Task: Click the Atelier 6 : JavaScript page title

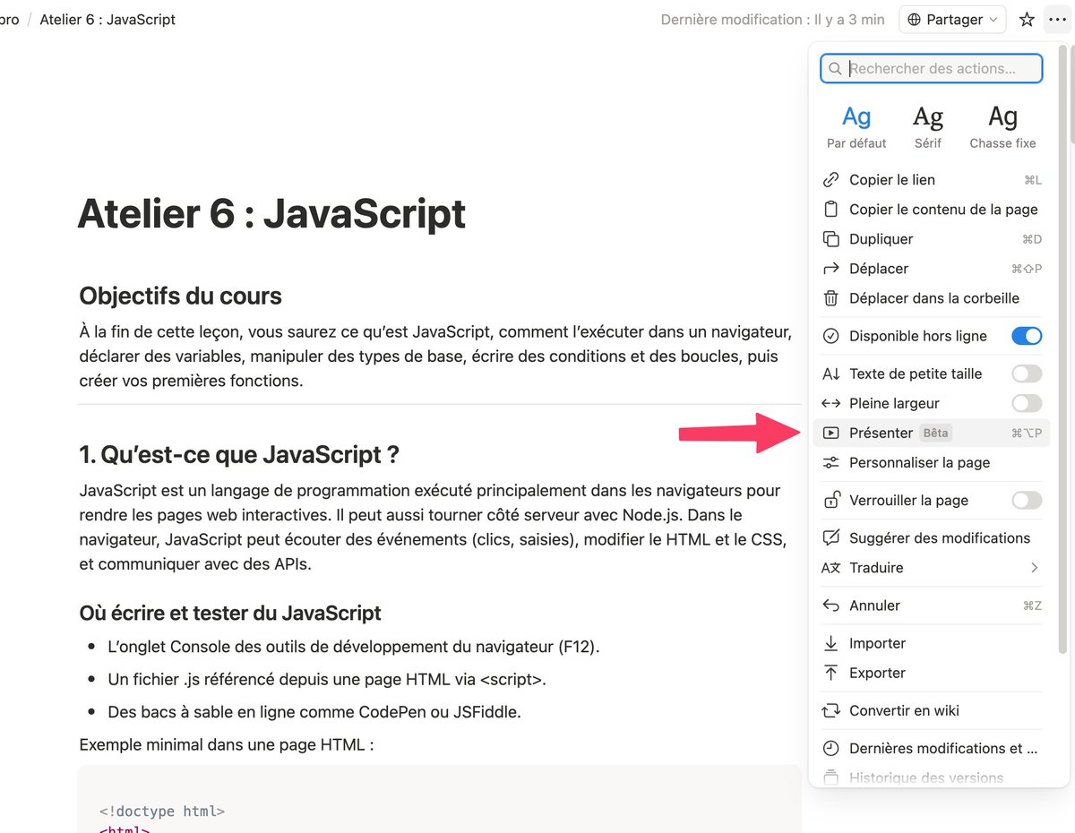Action: pos(272,214)
